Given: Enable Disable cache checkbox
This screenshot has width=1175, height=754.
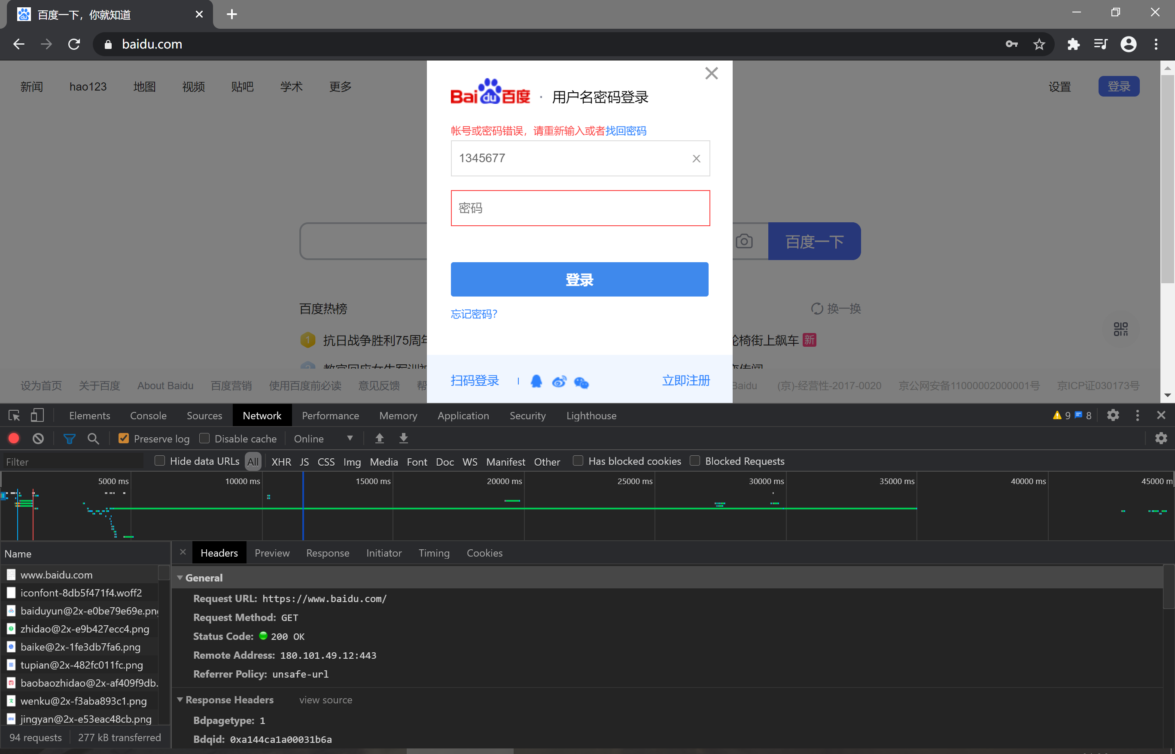Looking at the screenshot, I should [x=204, y=438].
